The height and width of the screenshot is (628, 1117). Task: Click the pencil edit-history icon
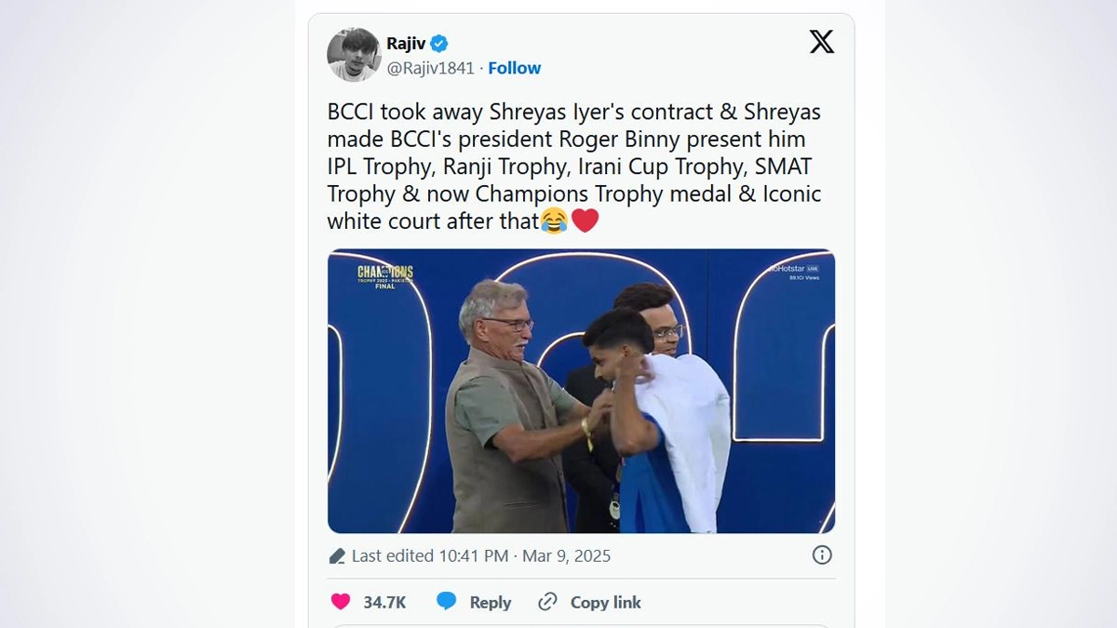[x=337, y=556]
